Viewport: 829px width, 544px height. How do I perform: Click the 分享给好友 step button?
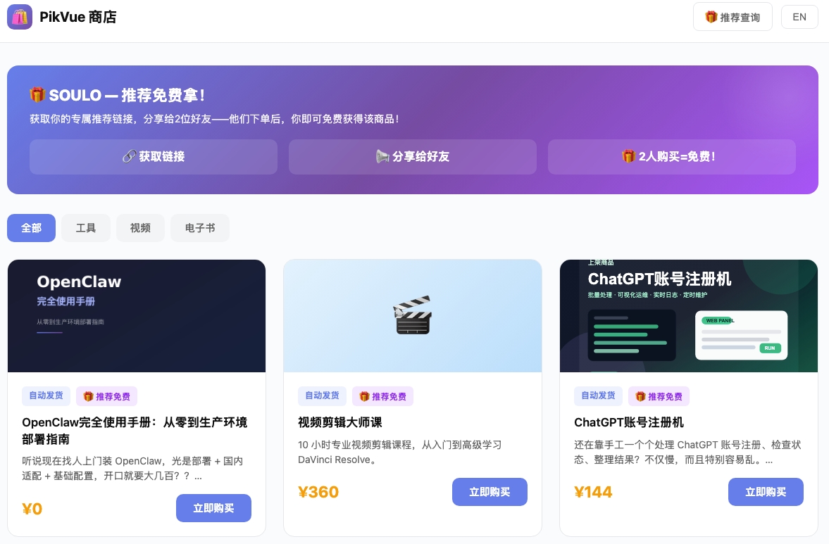coord(412,157)
